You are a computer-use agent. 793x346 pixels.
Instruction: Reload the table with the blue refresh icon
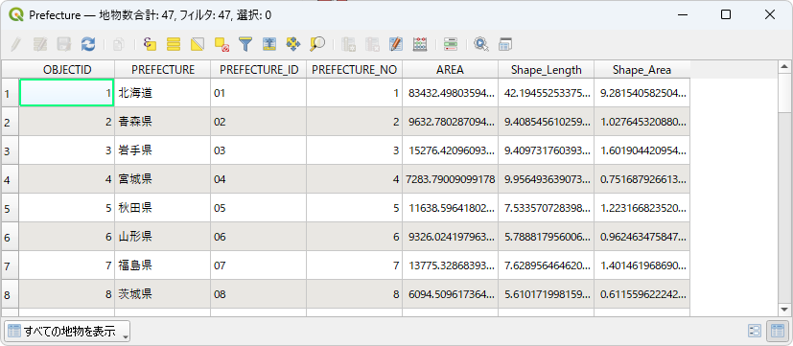[x=88, y=44]
